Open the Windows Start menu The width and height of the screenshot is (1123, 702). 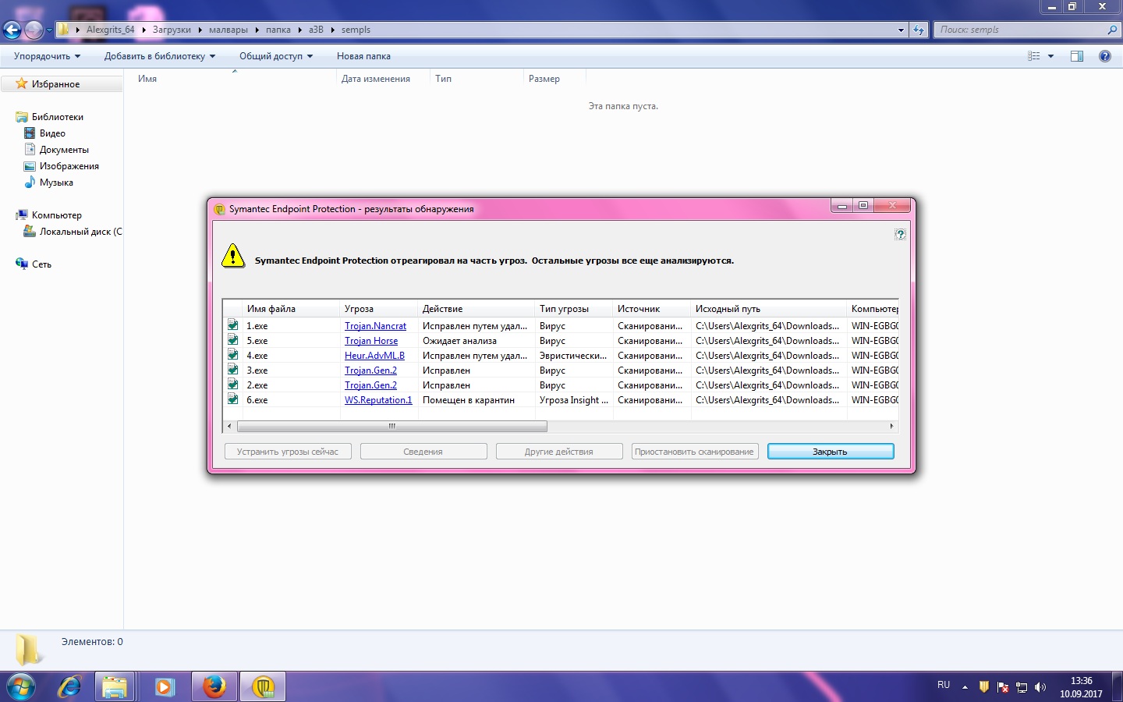tap(21, 686)
